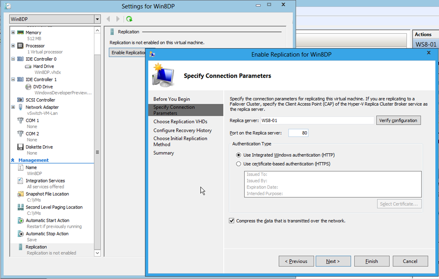Collapse the IDE Controller 1 node

(x=13, y=79)
